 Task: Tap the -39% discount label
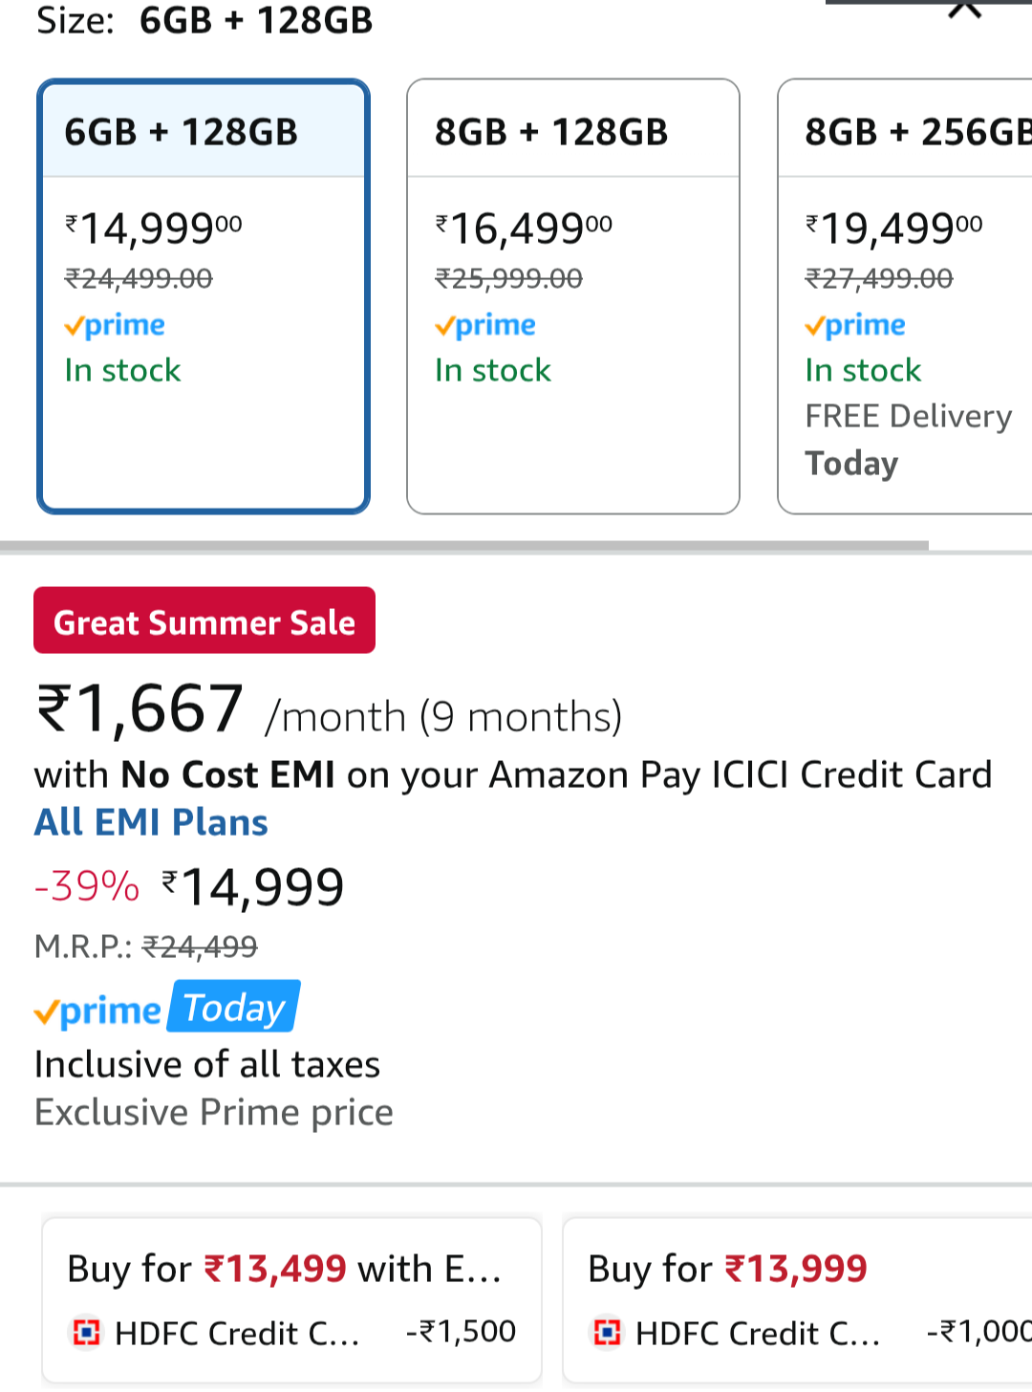pos(87,886)
